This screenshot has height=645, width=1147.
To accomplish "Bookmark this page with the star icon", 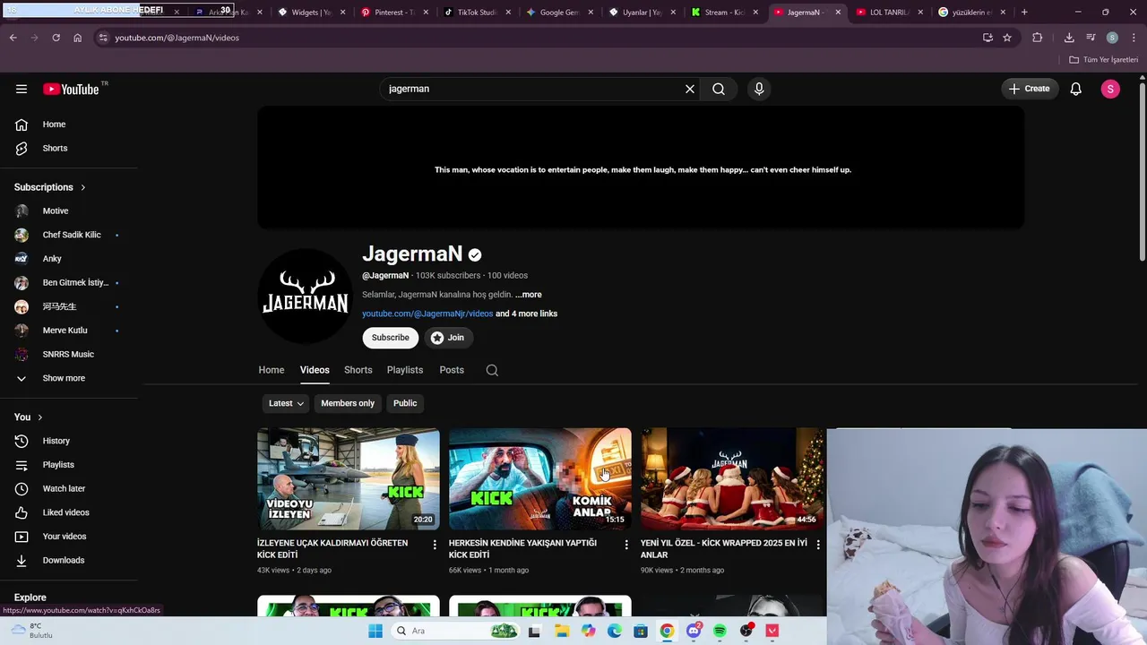I will pyautogui.click(x=1007, y=38).
